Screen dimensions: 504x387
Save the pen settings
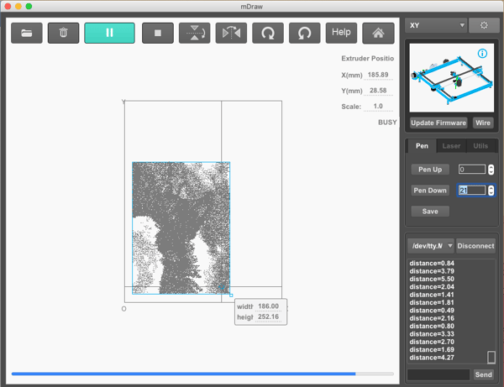(x=430, y=211)
